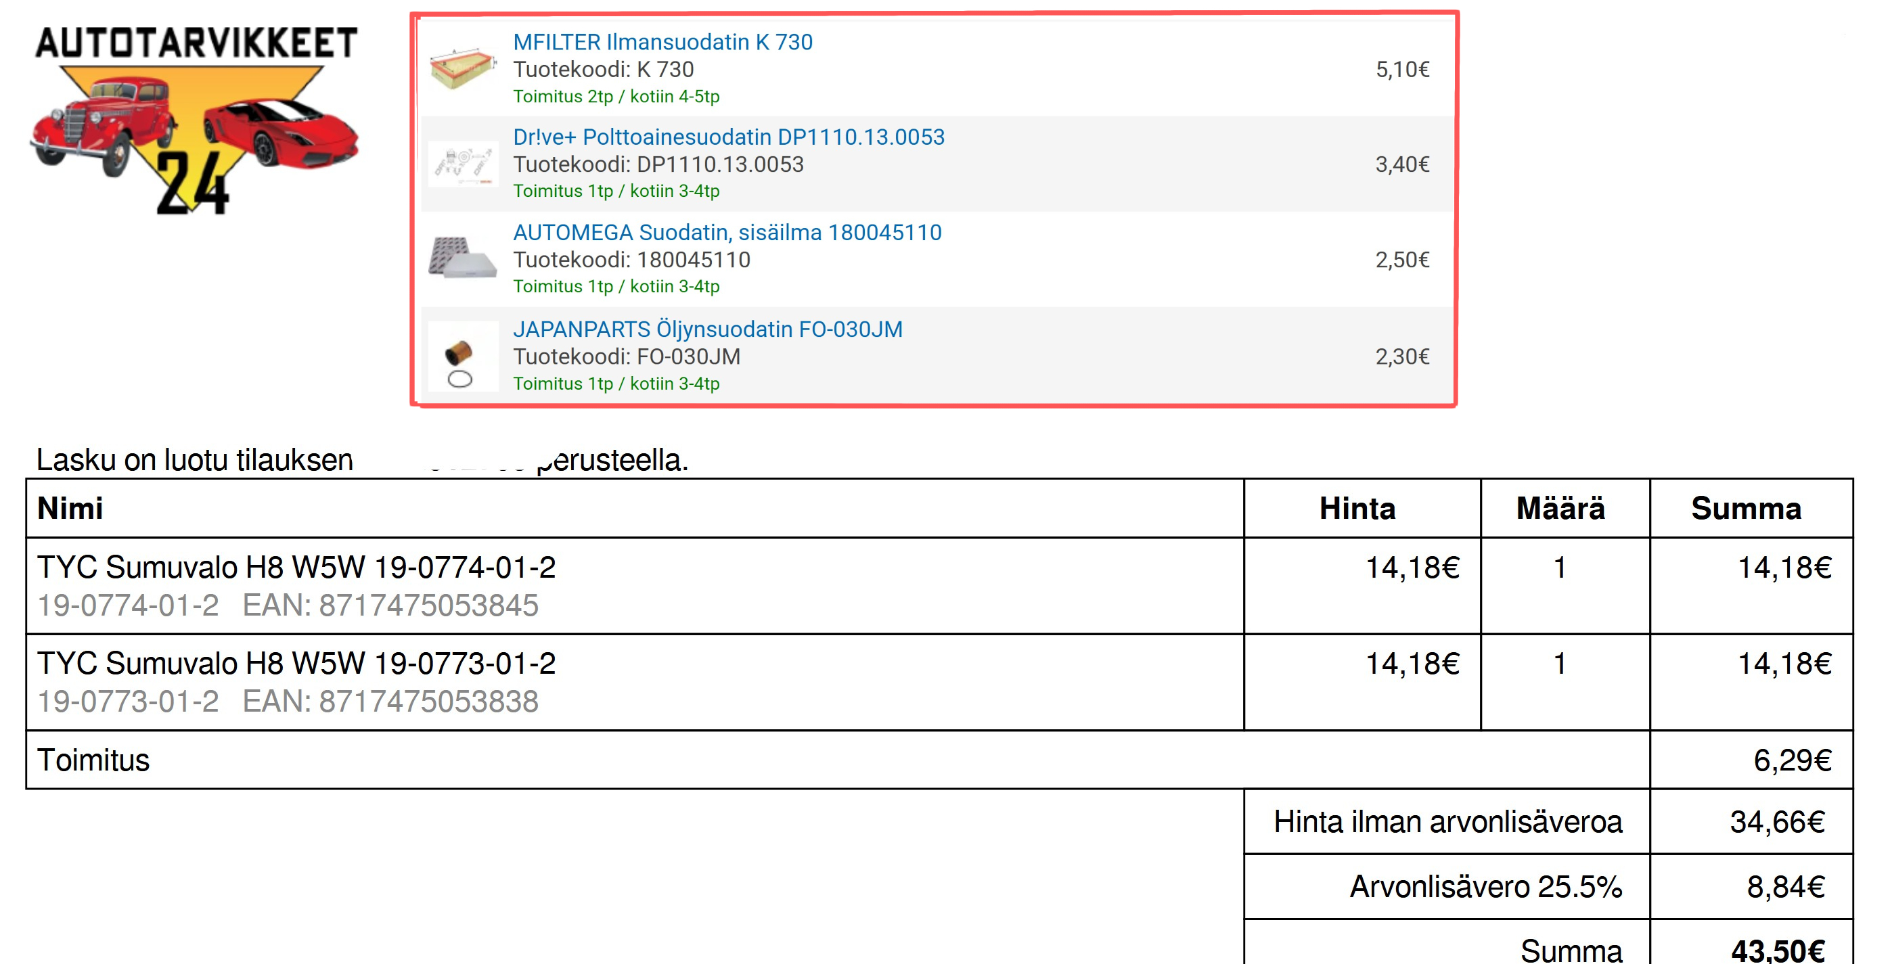Viewport: 1890px width, 964px height.
Task: Click the 5,10€ price of MFILTER
Action: click(1401, 70)
